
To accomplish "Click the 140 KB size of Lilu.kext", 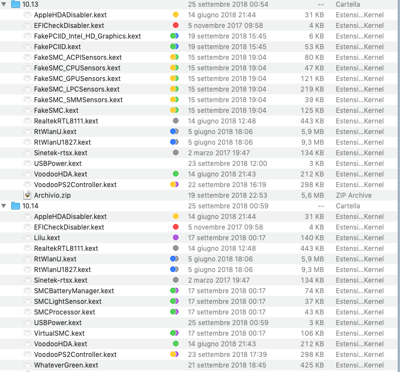I will (x=312, y=238).
